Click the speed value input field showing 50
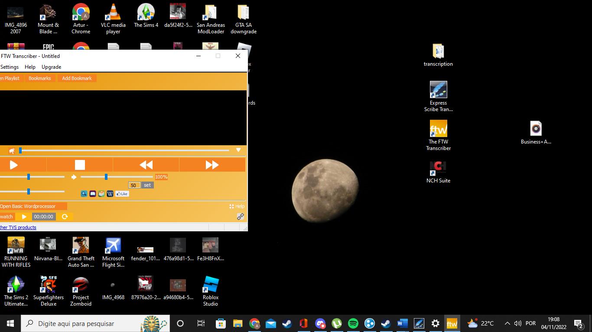 click(134, 185)
